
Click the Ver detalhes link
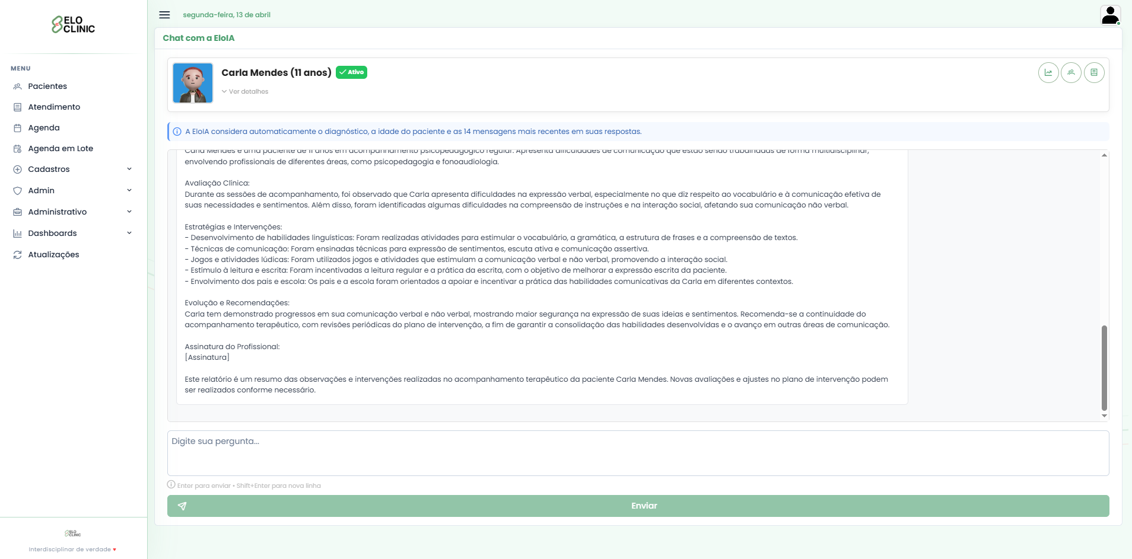click(x=245, y=91)
